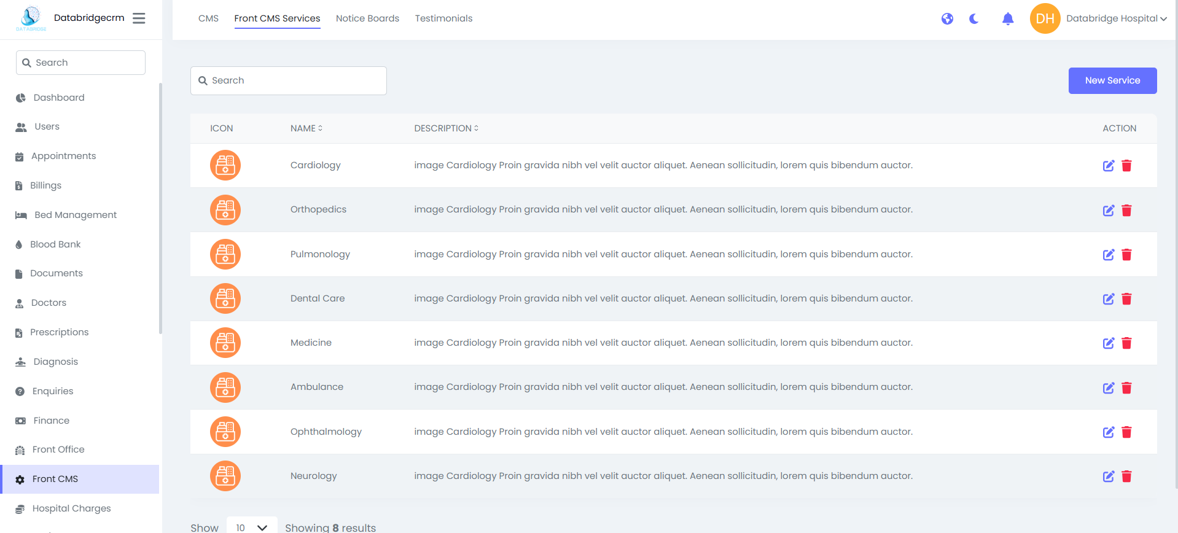Screen dimensions: 1178x533
Task: Delete the Dental Care service
Action: pyautogui.click(x=1126, y=299)
